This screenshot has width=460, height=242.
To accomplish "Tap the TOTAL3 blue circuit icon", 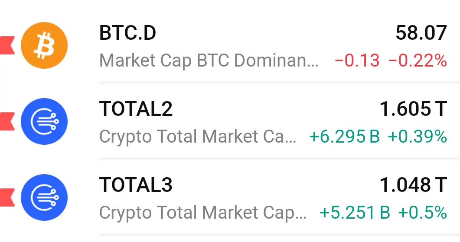I will click(44, 197).
